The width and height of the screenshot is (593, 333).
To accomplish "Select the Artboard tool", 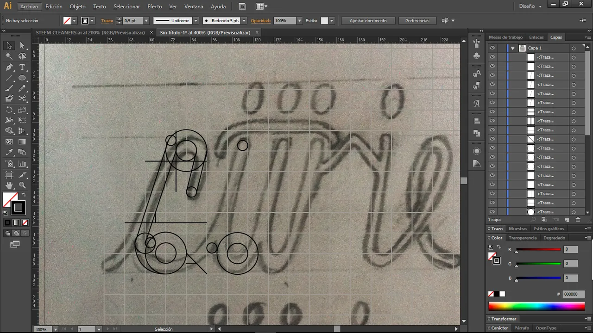I will click(9, 175).
